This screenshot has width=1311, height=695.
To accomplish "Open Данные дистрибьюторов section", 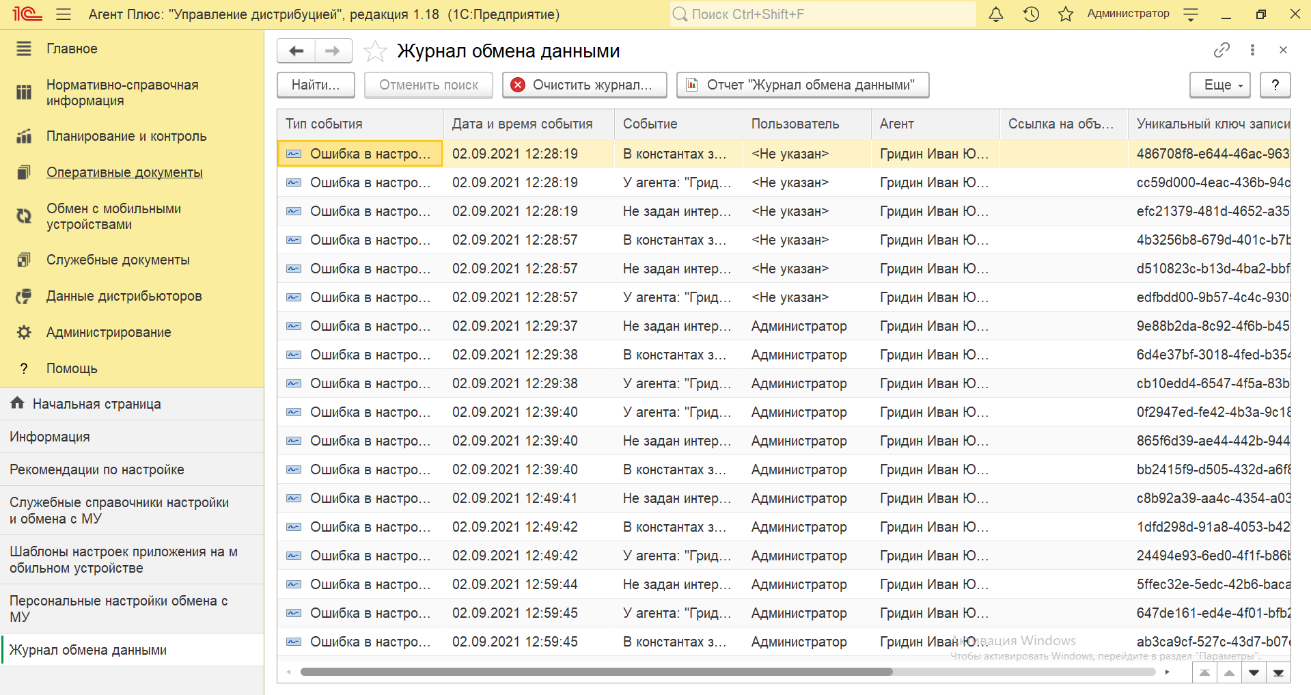I will click(124, 296).
